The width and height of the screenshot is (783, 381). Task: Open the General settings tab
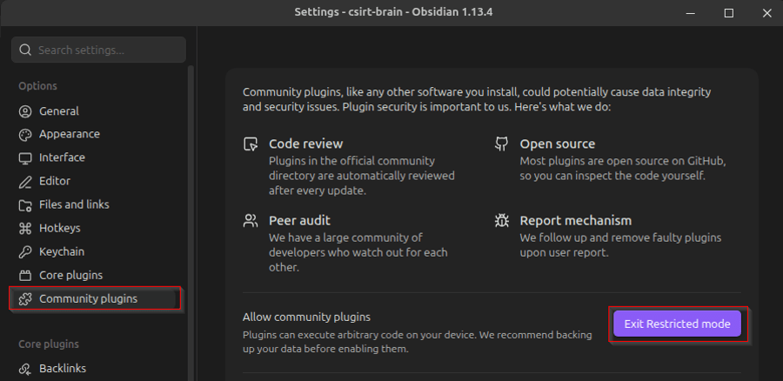(x=59, y=110)
